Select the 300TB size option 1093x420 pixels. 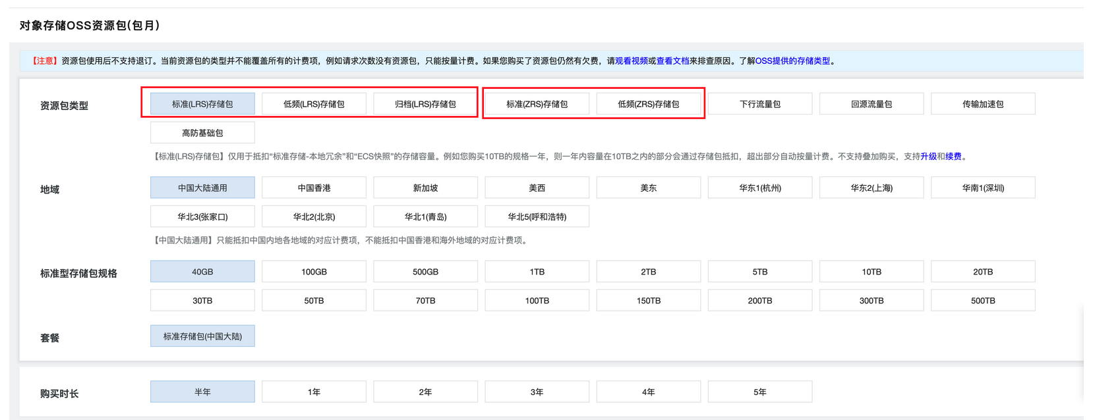coord(871,300)
